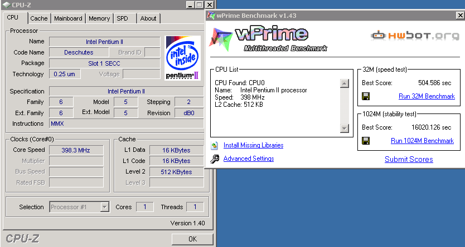Run the 32M Benchmark
Viewport: 465px width, 247px height.
427,96
